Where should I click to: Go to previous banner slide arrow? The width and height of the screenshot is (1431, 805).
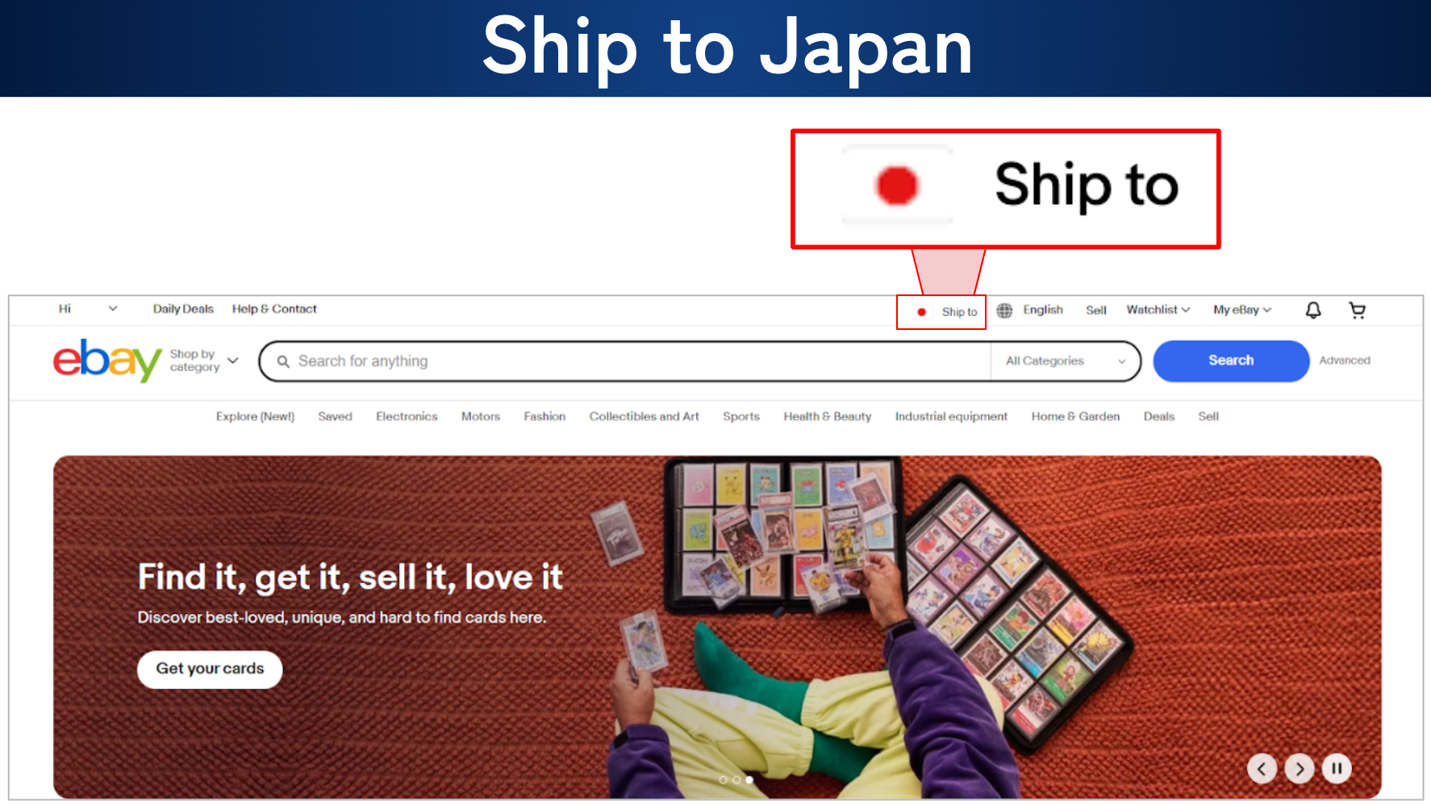coord(1262,769)
